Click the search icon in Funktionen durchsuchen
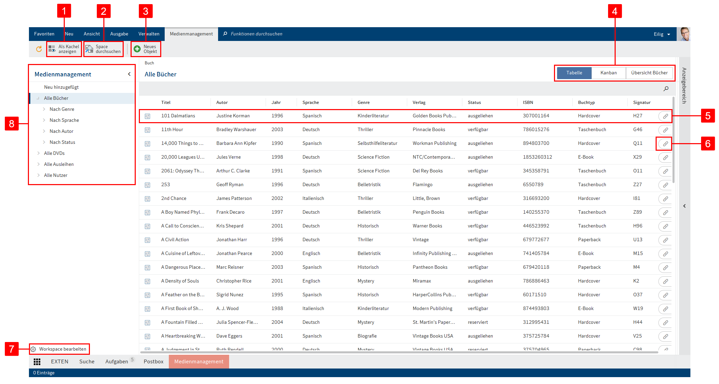Screen dimensions: 719x384 click(x=225, y=34)
